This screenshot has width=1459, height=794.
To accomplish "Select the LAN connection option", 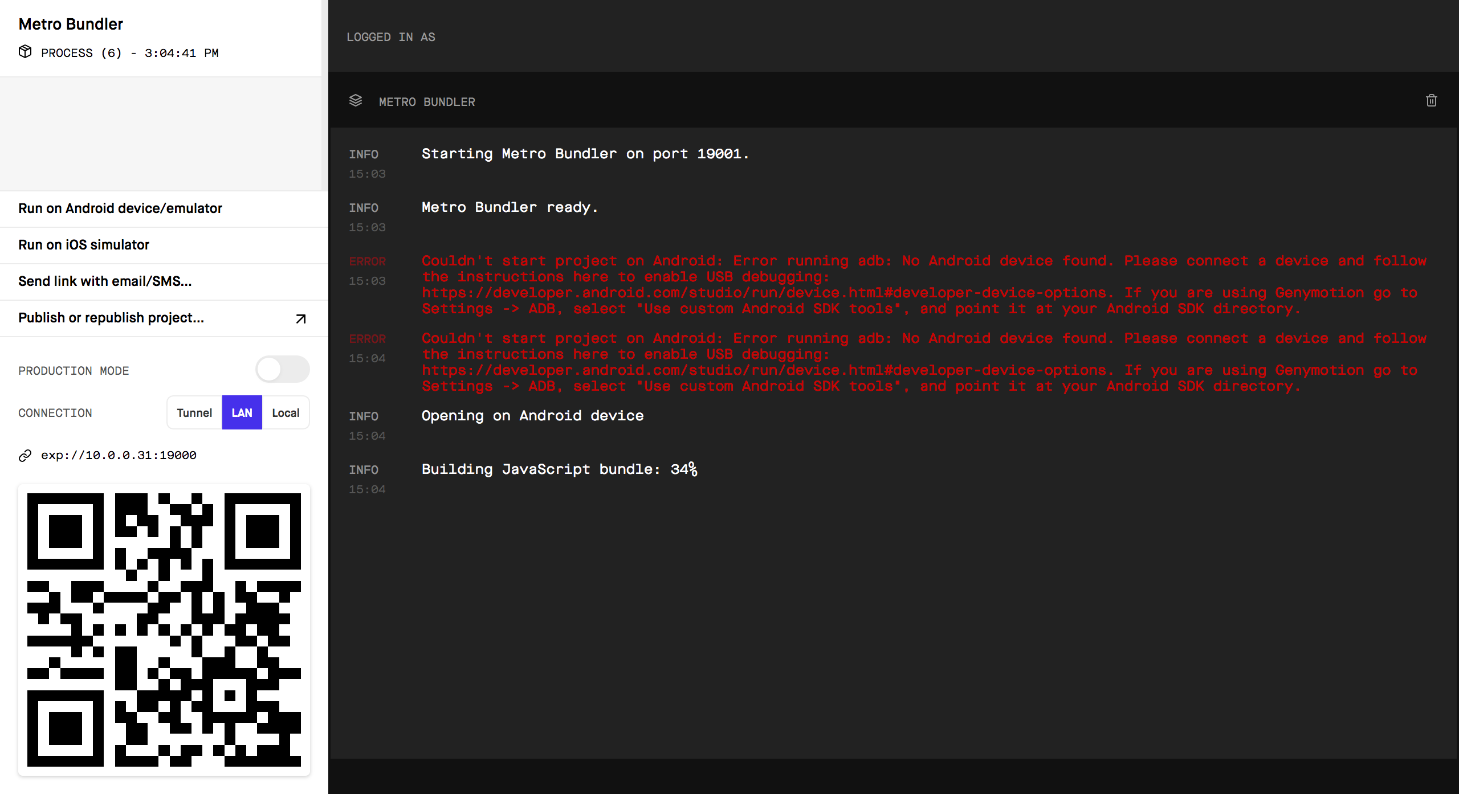I will tap(242, 412).
